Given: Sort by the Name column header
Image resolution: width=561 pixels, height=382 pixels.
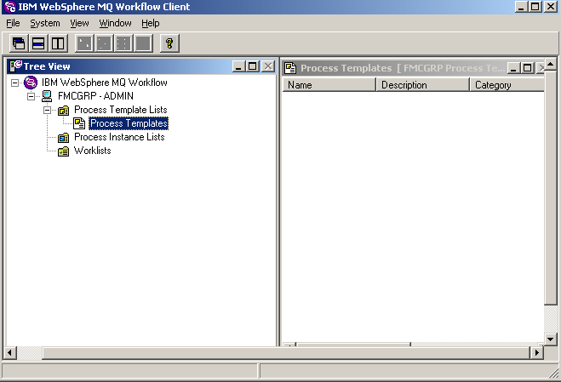Looking at the screenshot, I should (x=329, y=85).
